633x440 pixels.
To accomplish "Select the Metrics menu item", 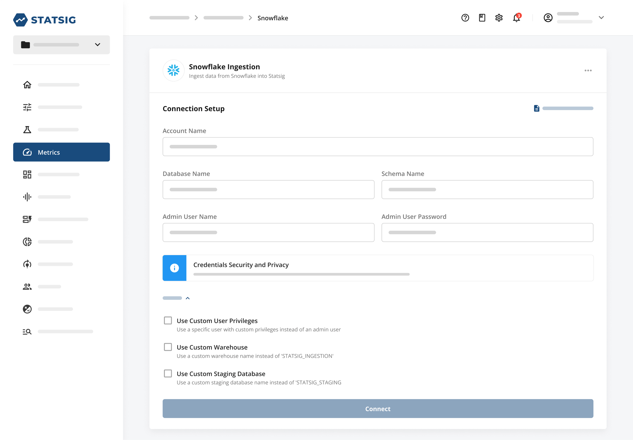I will 62,152.
